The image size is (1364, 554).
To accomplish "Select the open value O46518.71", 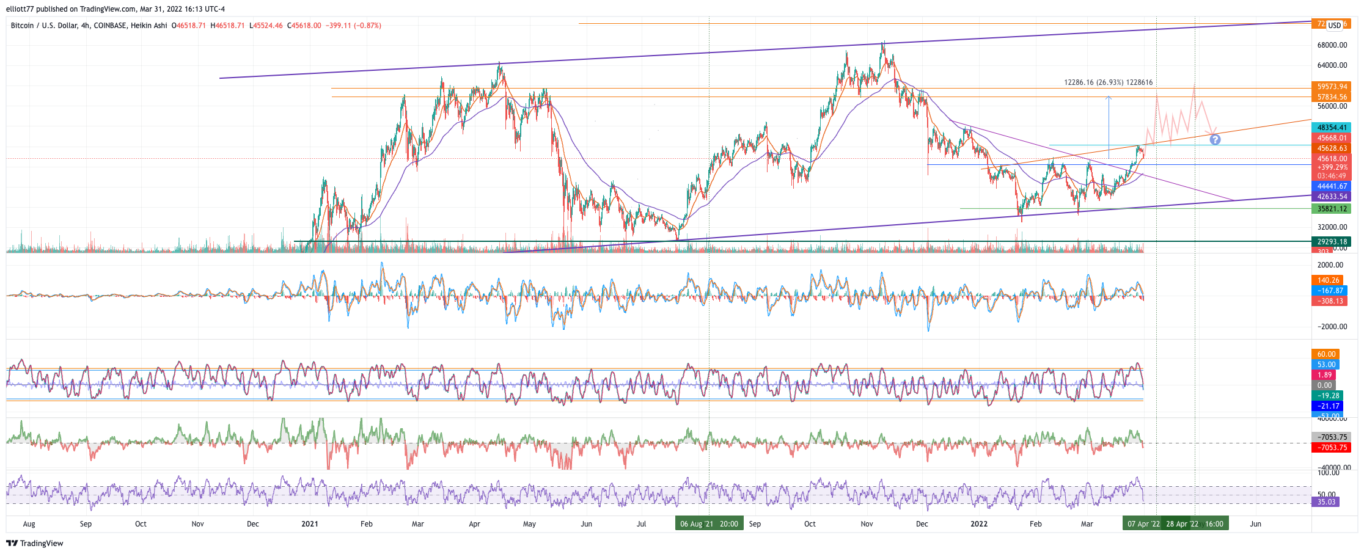I will pos(189,26).
